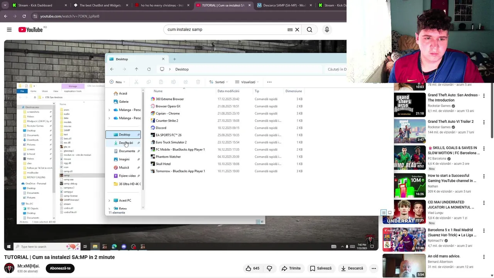Open menu for Grand Theft Auto VI Trailer 2

pos(484,122)
